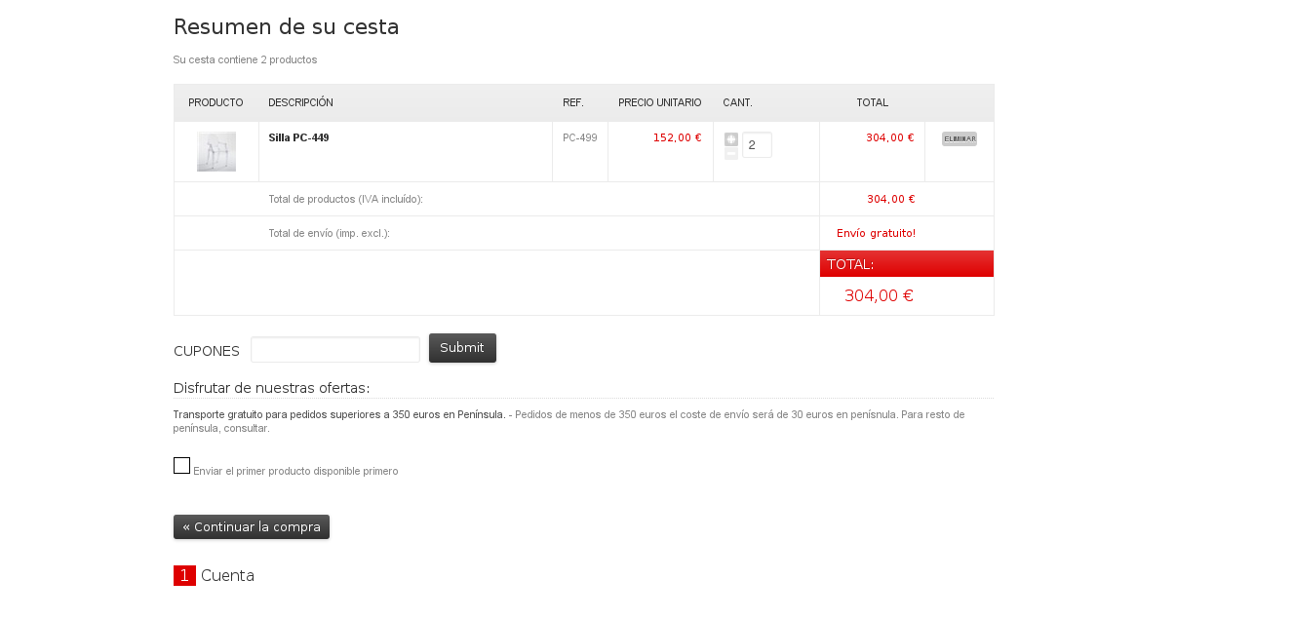Click the red TOTAL: bar
Image resolution: width=1293 pixels, height=619 pixels.
click(x=906, y=264)
